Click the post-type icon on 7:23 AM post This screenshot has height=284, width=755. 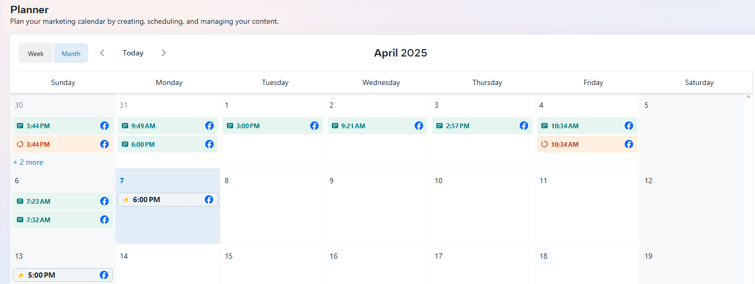(x=20, y=201)
